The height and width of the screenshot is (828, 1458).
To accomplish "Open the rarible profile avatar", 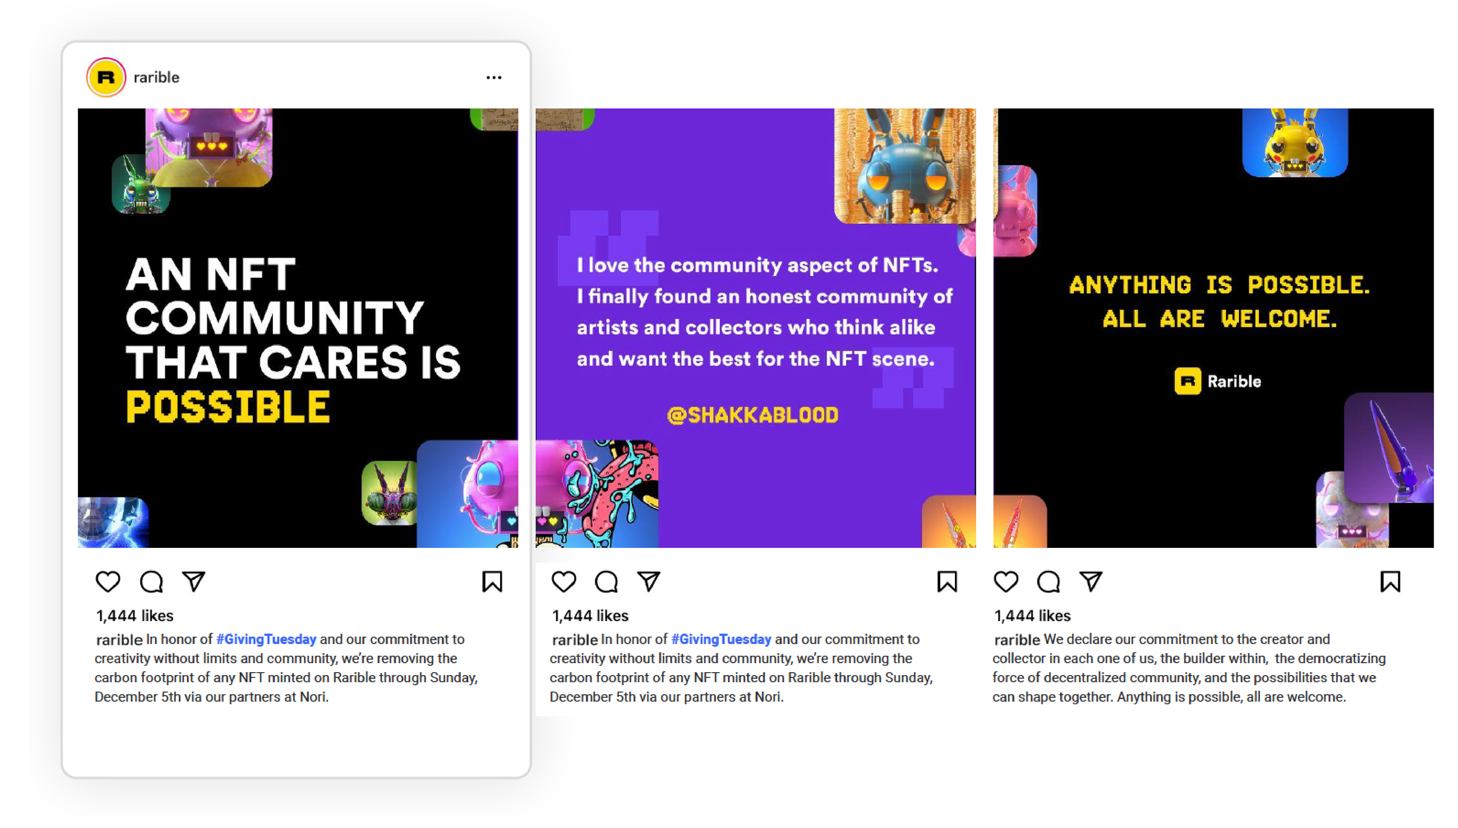I will coord(106,77).
